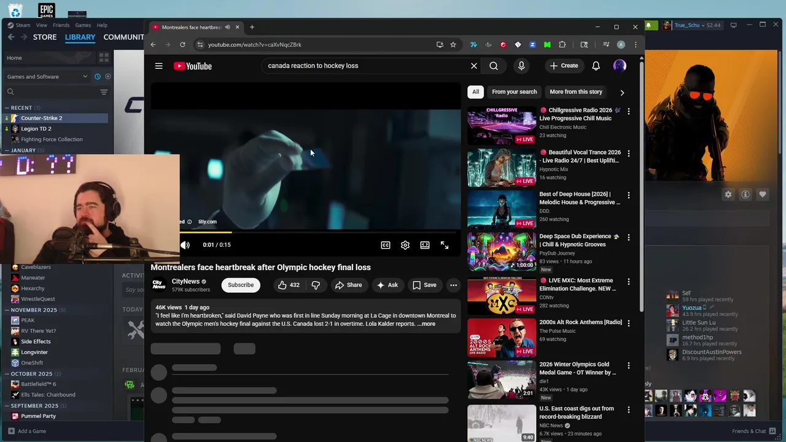Viewport: 786px width, 442px height.
Task: Close the Montrealers face heartbreak tab
Action: [237, 27]
